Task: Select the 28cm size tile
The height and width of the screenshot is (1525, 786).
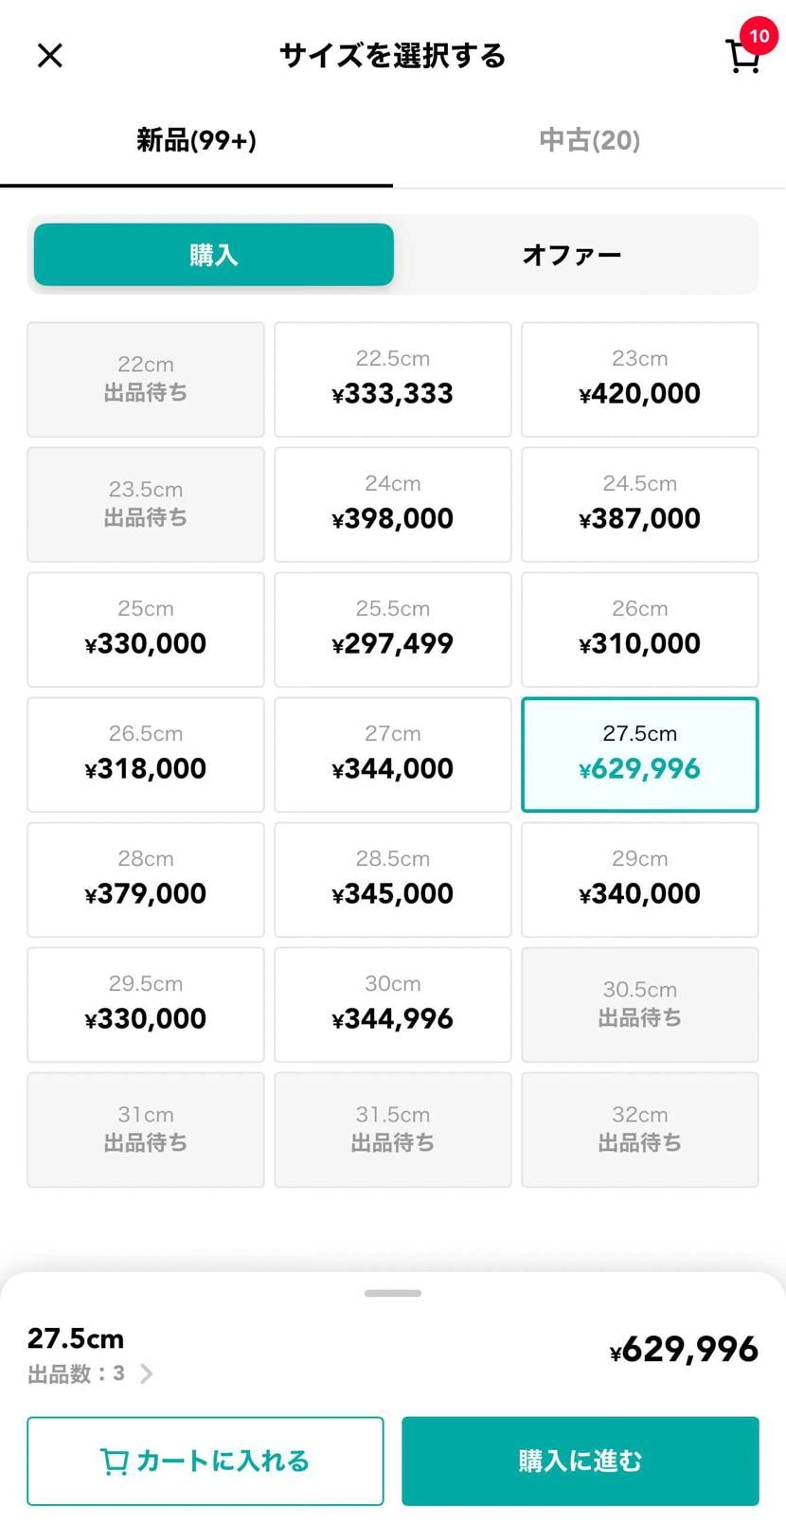Action: pos(146,880)
